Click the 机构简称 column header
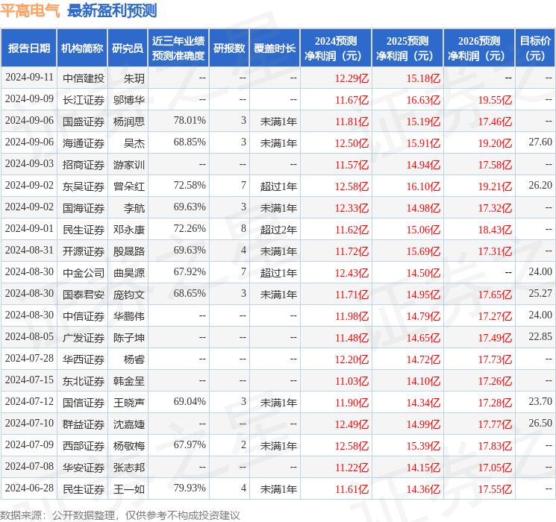Screen dimensions: 556x522 [x=82, y=48]
